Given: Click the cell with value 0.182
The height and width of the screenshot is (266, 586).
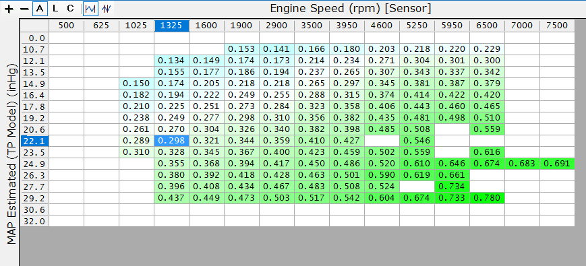Looking at the screenshot, I should [136, 95].
